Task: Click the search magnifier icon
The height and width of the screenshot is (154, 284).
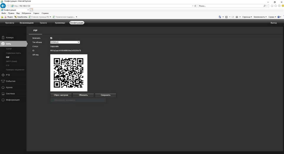Action: pyautogui.click(x=264, y=6)
